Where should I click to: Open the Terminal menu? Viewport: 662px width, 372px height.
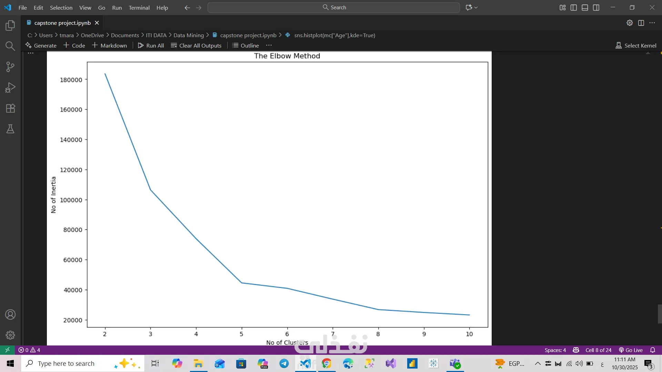coord(139,8)
